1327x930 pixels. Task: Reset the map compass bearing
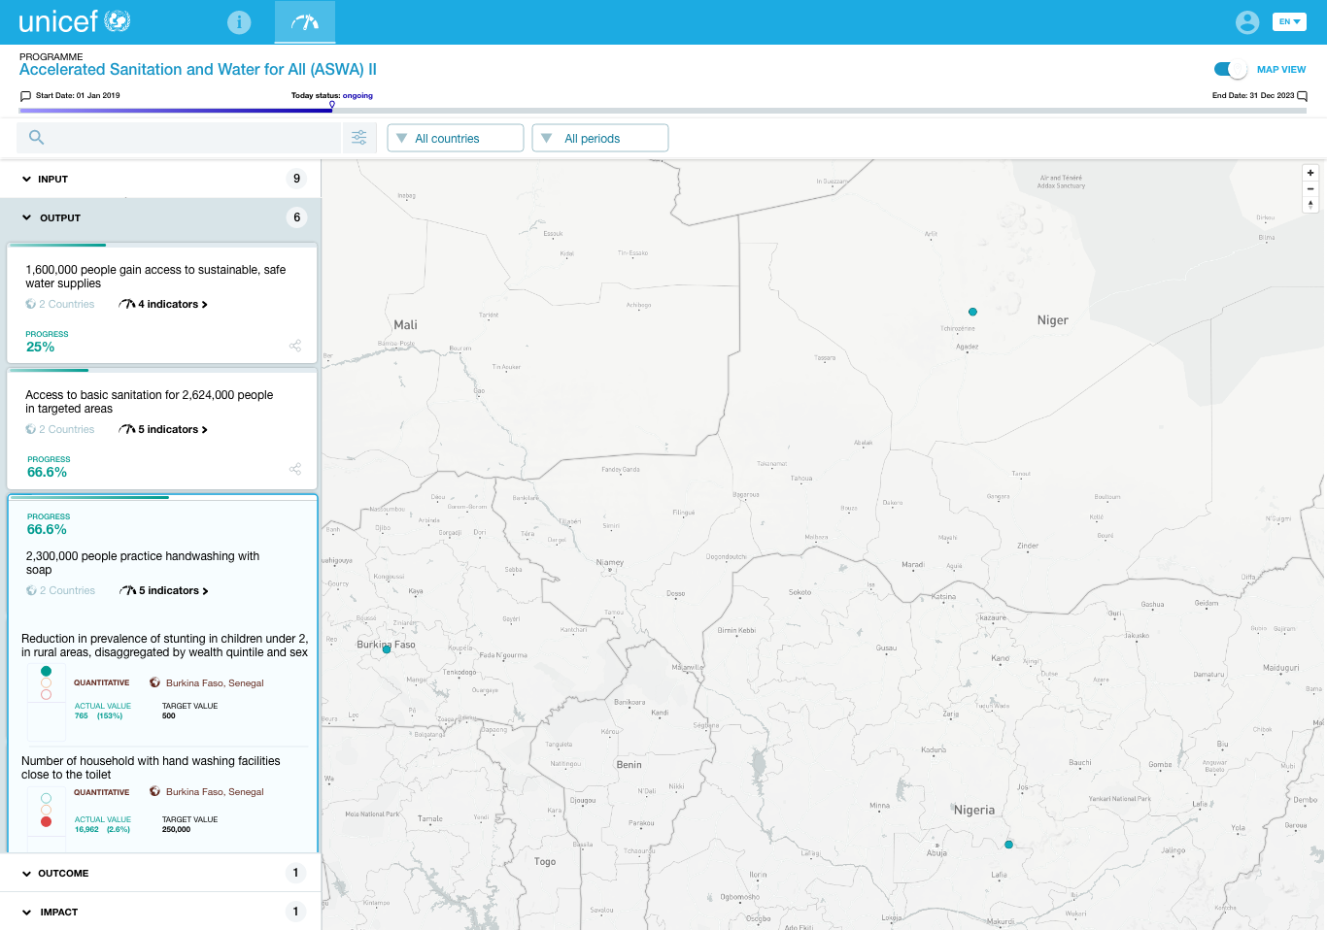[1310, 204]
